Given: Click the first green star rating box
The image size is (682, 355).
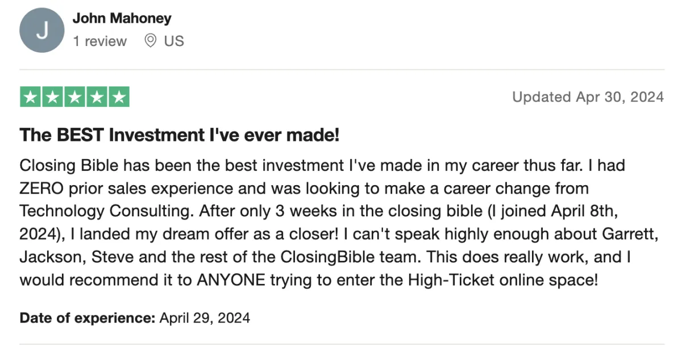Looking at the screenshot, I should [30, 97].
